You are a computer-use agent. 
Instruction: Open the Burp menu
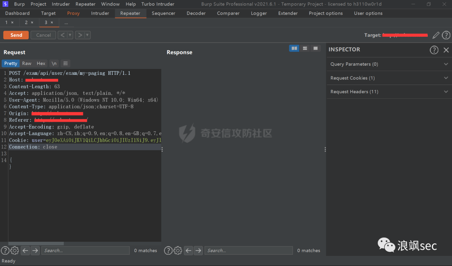pos(19,4)
